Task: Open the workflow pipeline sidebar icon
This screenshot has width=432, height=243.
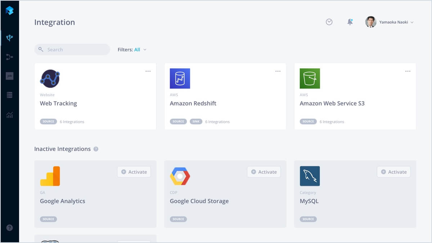Action: [10, 57]
